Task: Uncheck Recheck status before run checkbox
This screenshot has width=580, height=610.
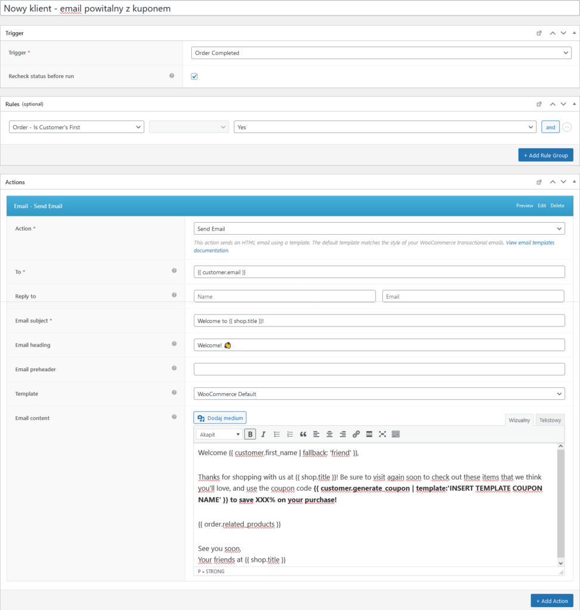Action: 194,76
